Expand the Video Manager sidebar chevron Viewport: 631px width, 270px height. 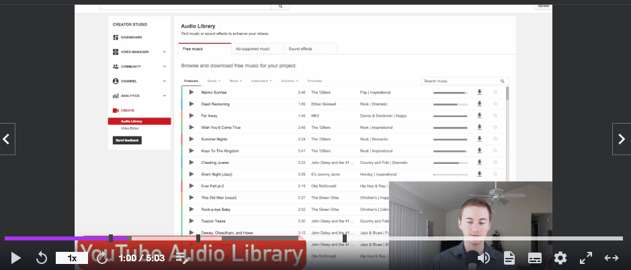pyautogui.click(x=164, y=52)
